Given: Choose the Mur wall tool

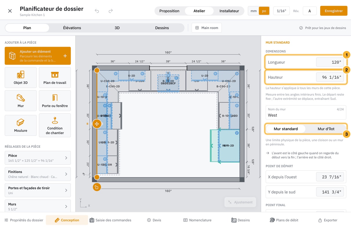Looking at the screenshot, I should (x=21, y=100).
